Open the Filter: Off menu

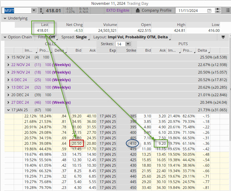pyautogui.click(x=47, y=37)
